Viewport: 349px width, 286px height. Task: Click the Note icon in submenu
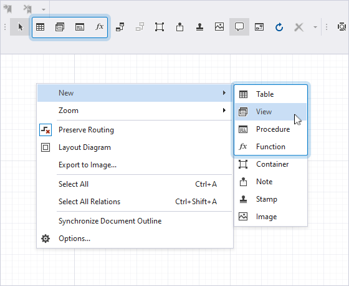click(x=243, y=182)
